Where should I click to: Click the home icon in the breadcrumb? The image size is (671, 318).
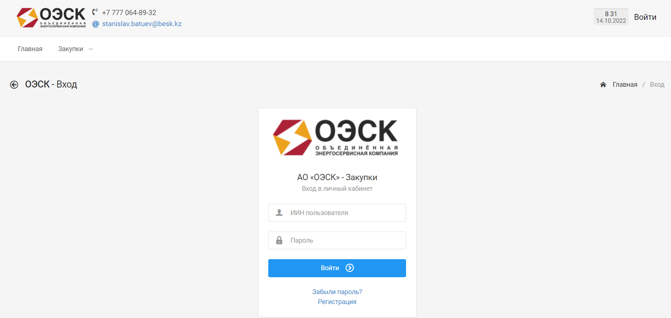tap(603, 85)
